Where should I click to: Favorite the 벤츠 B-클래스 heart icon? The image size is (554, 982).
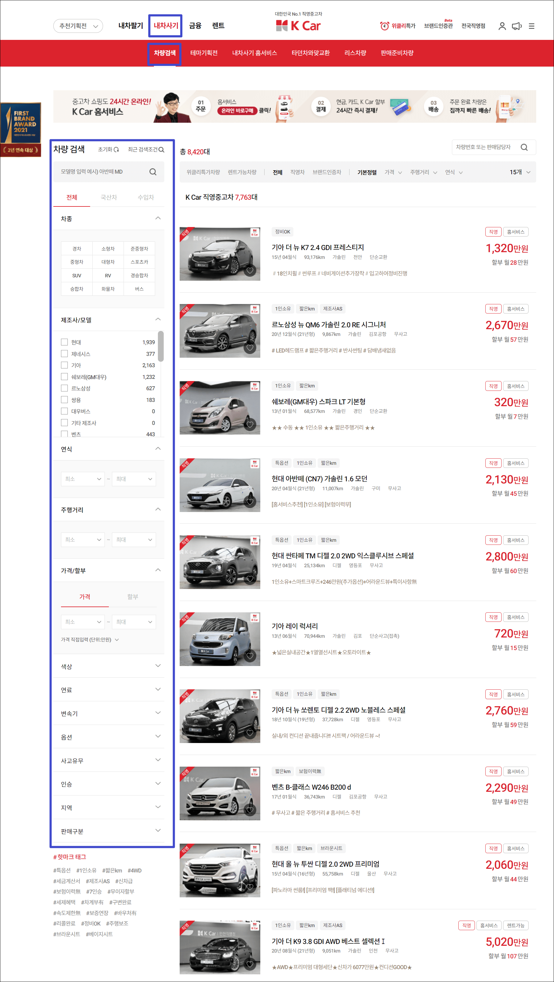250,810
